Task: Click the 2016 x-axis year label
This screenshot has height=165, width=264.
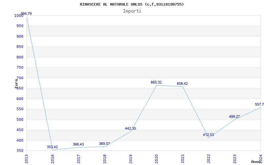Action: 52,159
